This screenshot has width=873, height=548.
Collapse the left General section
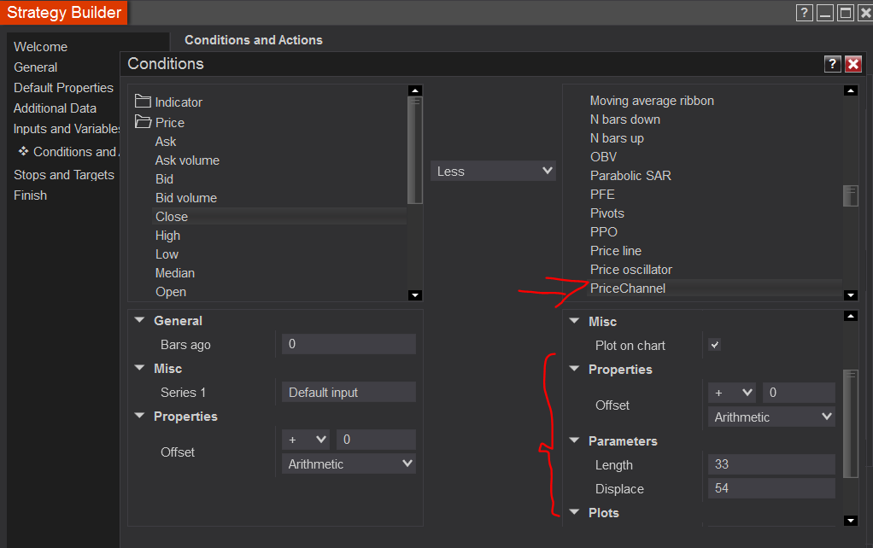[x=140, y=321]
